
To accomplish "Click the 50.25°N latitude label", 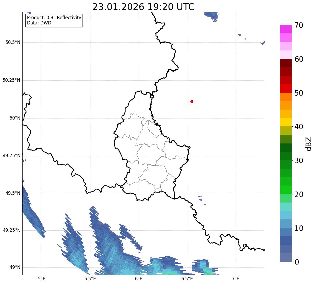I will pos(12,80).
